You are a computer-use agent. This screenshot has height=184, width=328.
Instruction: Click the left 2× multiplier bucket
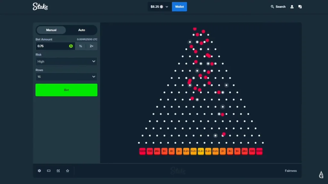tap(179, 151)
